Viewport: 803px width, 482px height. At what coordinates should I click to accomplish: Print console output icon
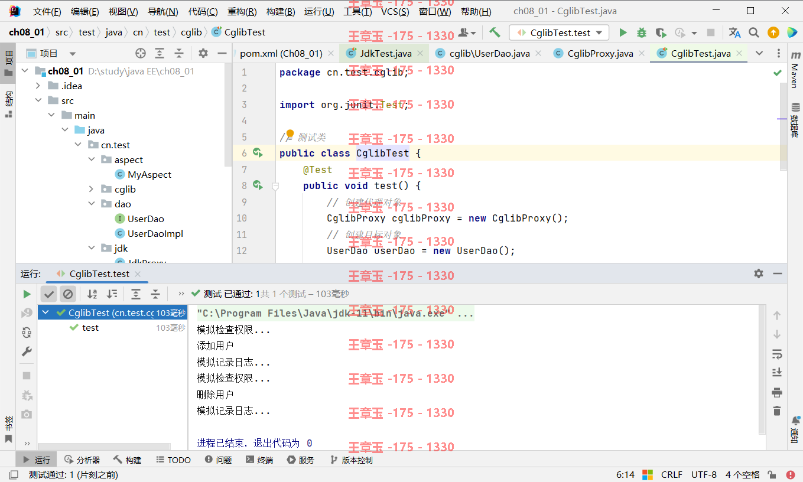tap(777, 392)
